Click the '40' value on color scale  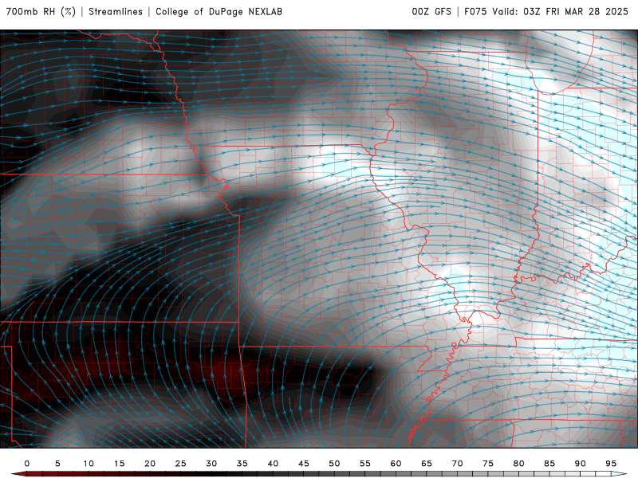pos(273,464)
